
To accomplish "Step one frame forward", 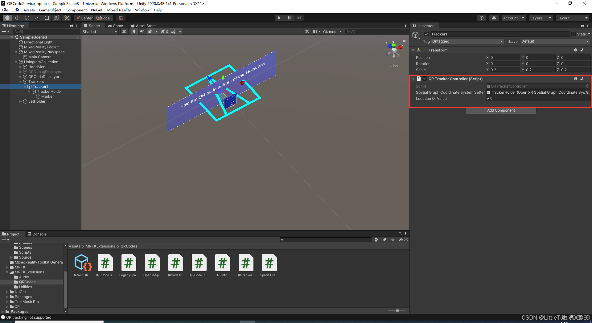I will pos(299,18).
